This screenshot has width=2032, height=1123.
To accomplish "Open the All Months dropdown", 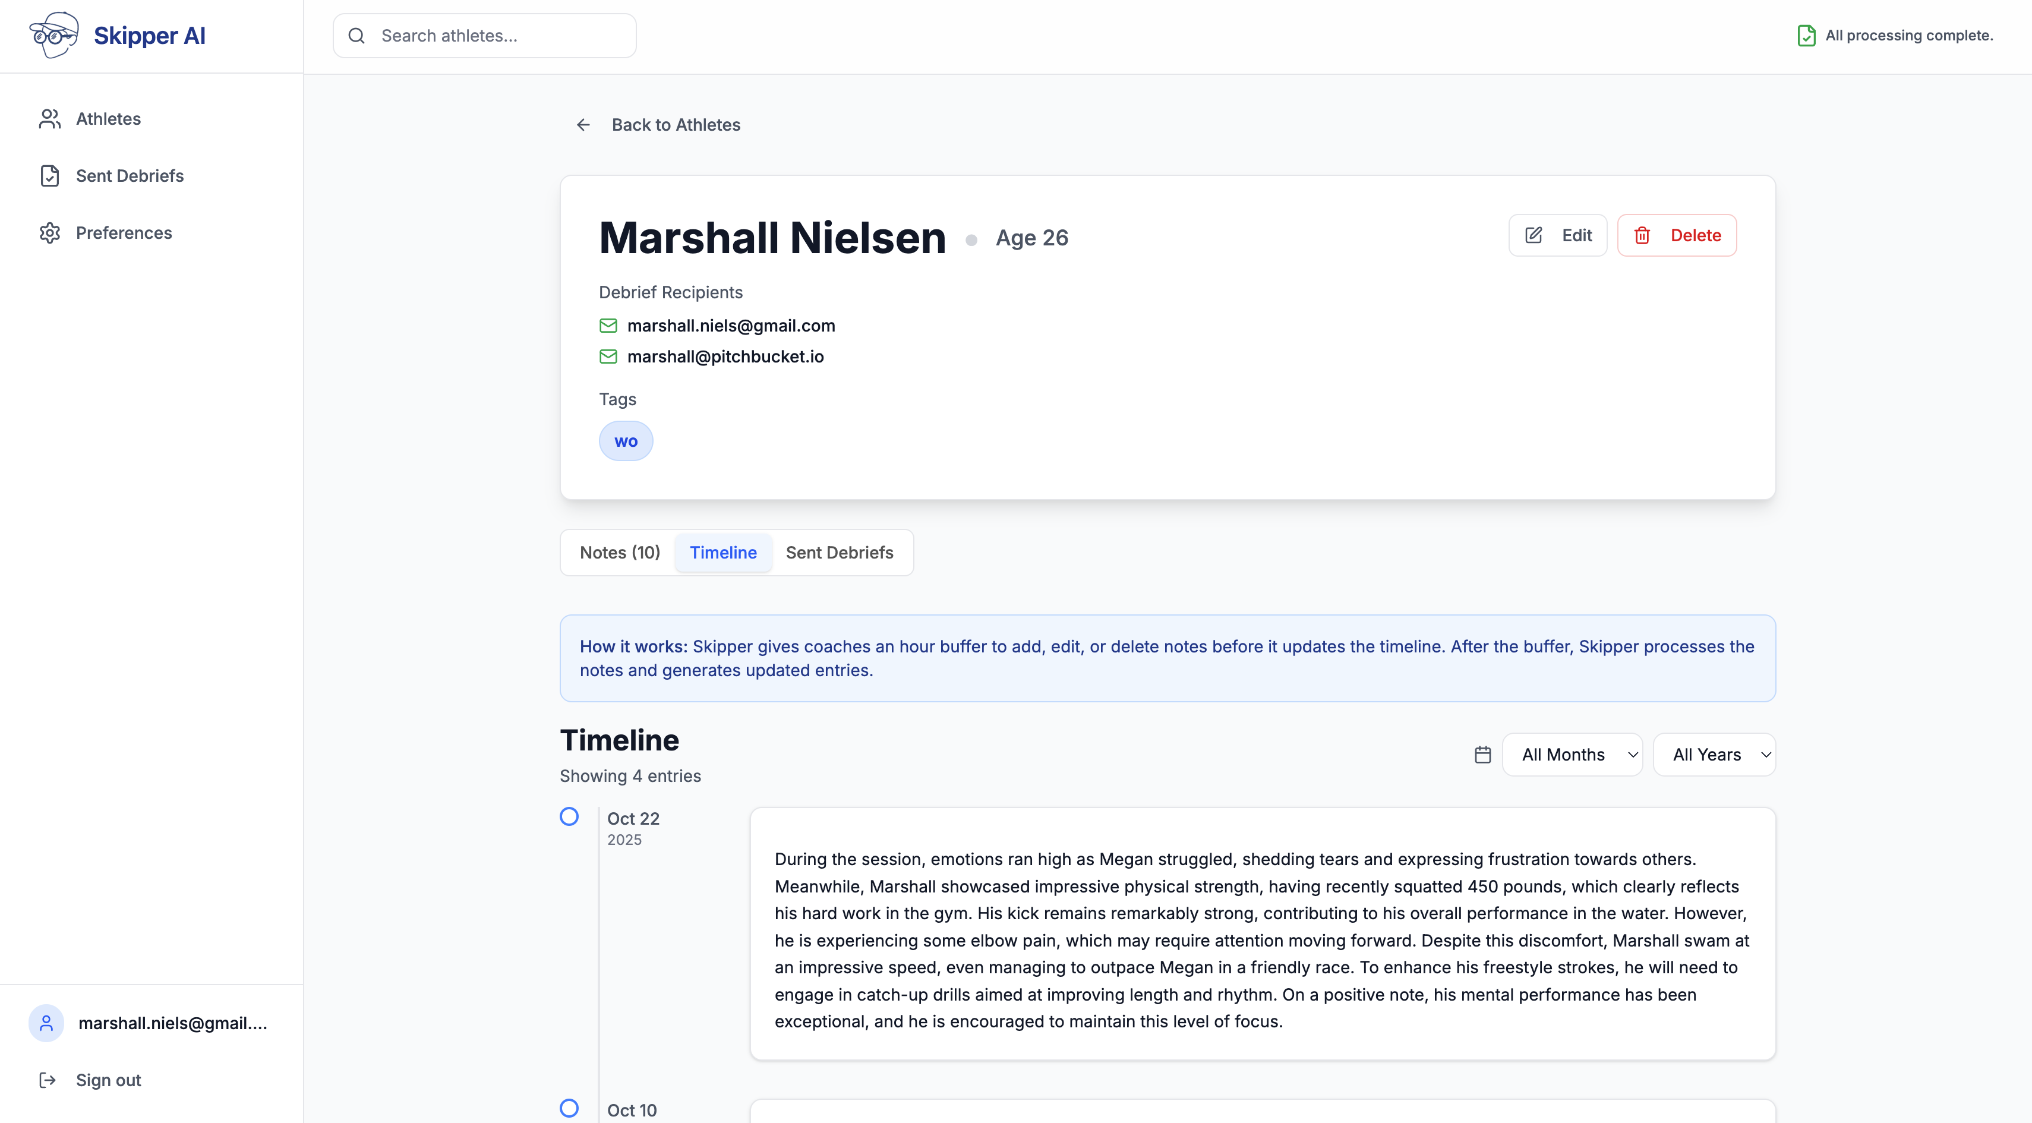I will pyautogui.click(x=1572, y=754).
